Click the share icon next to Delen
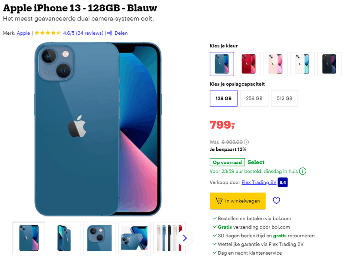348x259 pixels. click(x=110, y=33)
